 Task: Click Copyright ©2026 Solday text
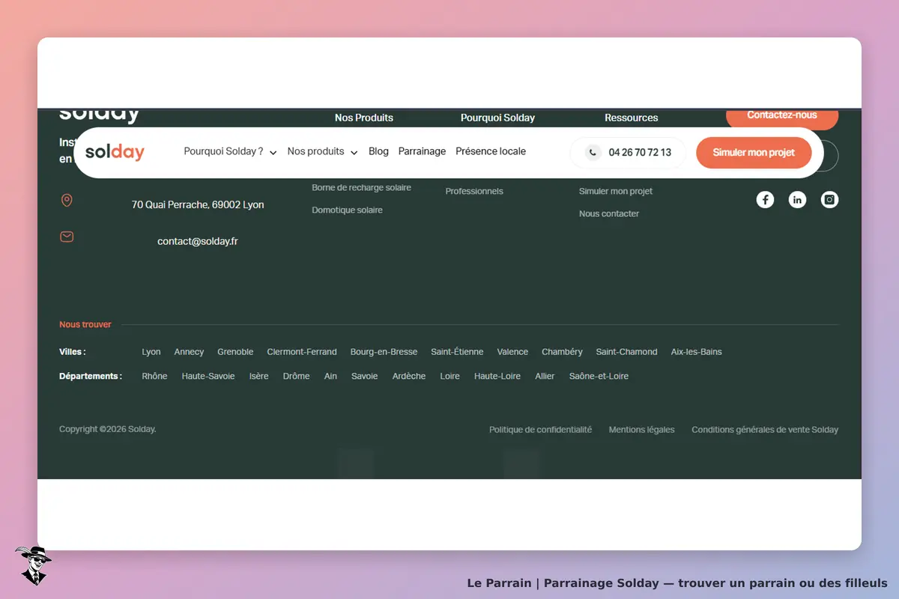pyautogui.click(x=108, y=429)
